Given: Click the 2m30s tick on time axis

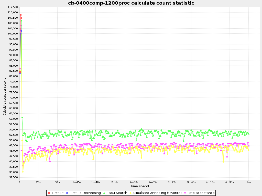Looking at the screenshot, I should tap(134, 182).
